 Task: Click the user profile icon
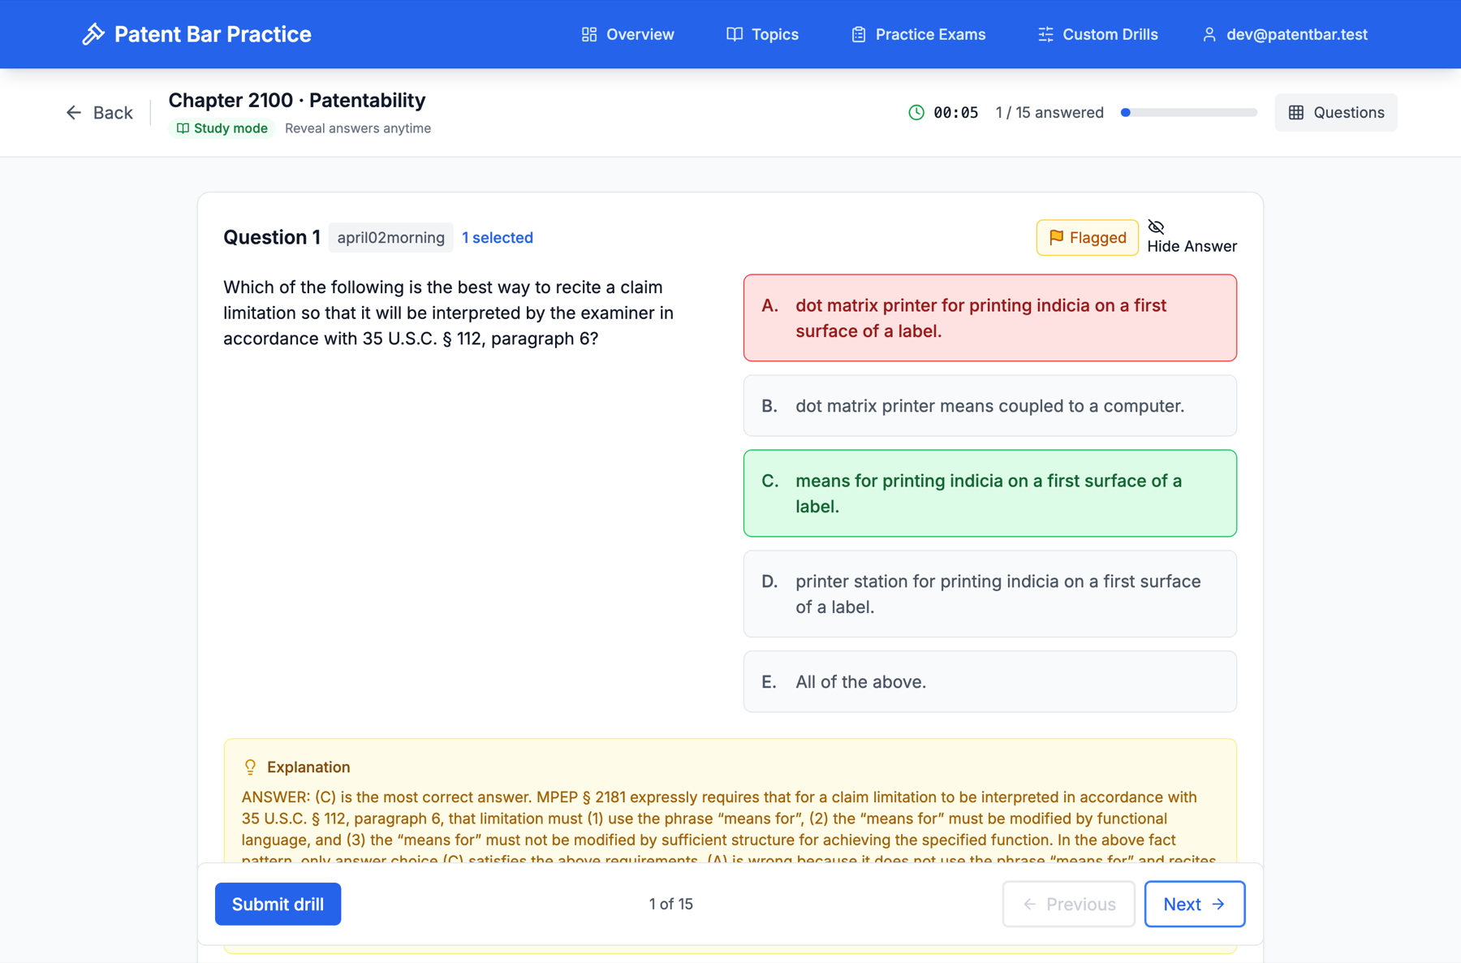click(x=1209, y=34)
